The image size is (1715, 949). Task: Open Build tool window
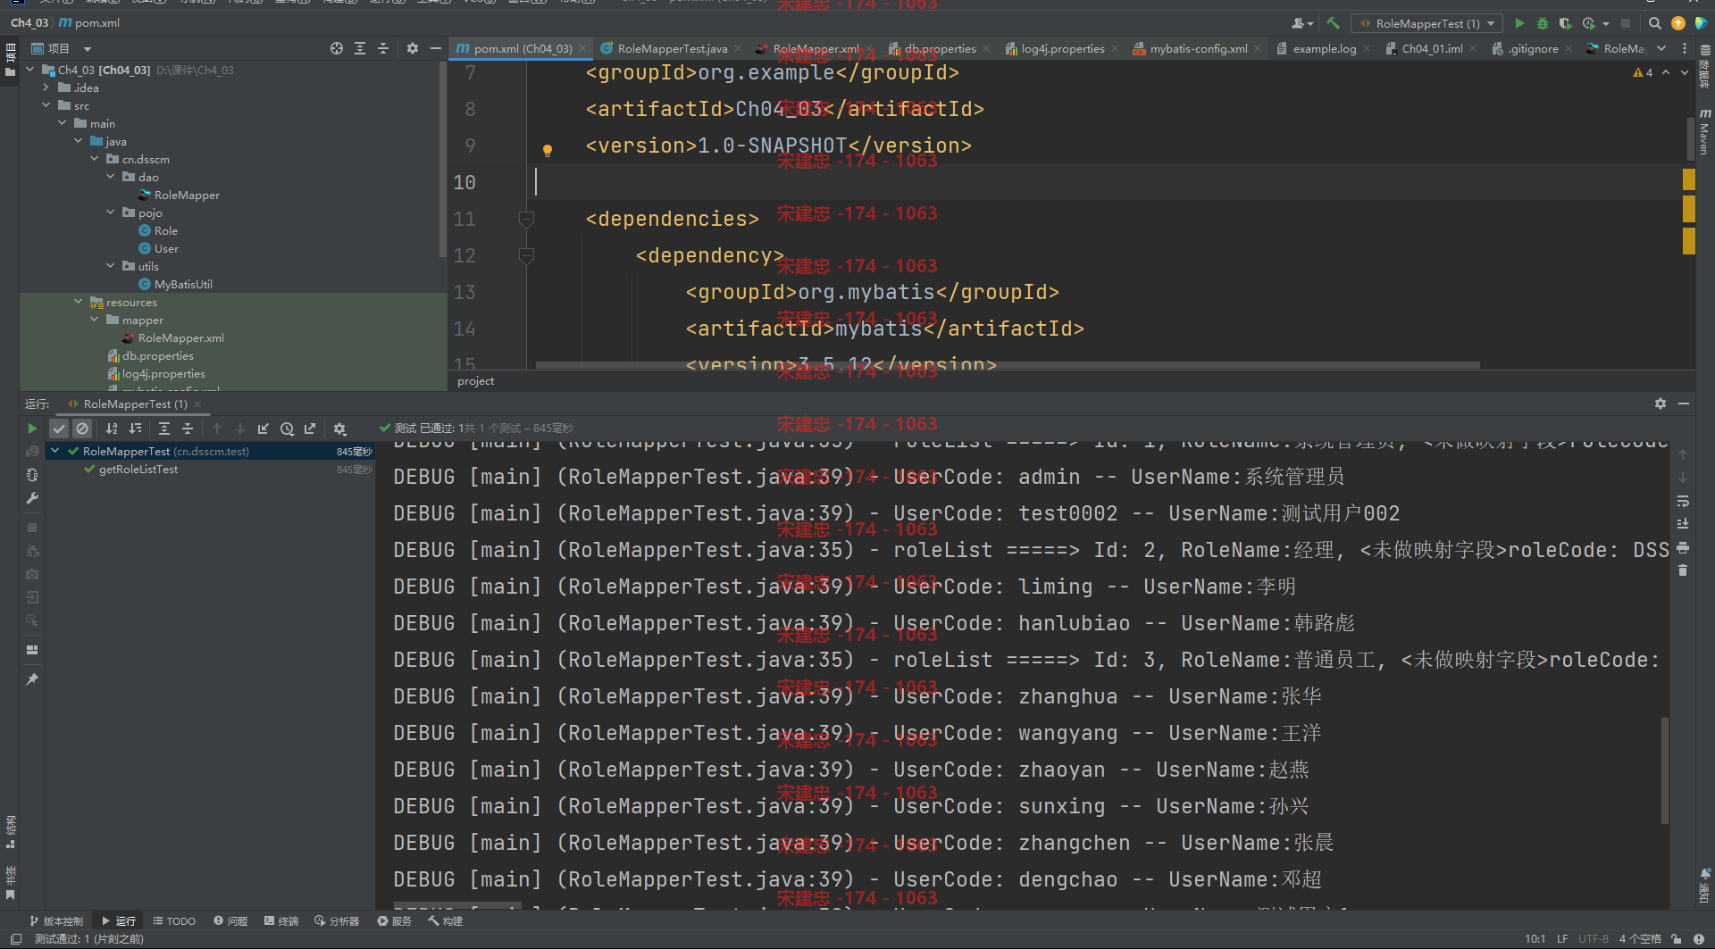445,920
